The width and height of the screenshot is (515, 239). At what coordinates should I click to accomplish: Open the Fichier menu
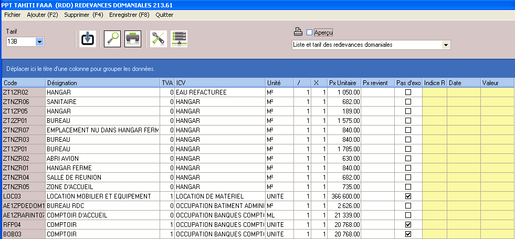click(x=12, y=15)
